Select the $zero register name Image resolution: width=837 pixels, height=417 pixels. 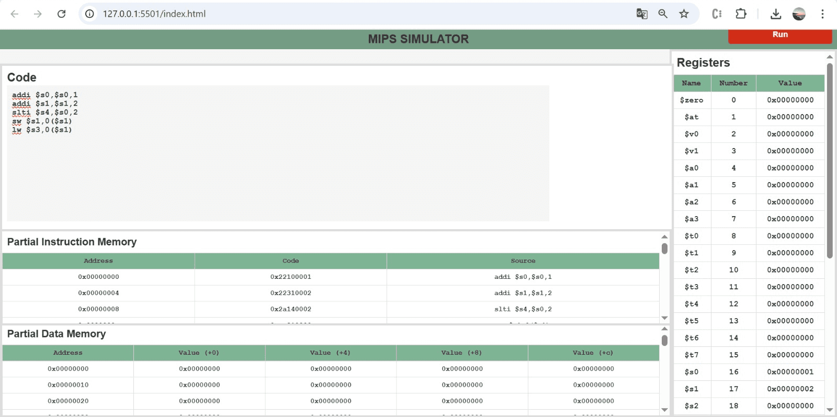(692, 100)
